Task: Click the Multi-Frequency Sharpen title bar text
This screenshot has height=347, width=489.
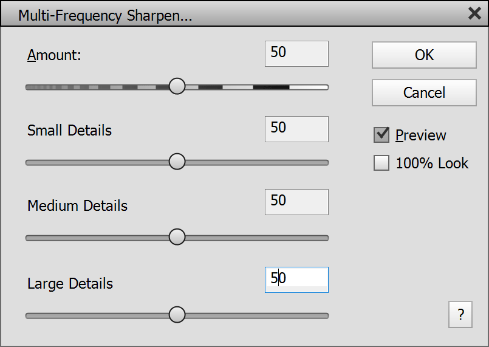Action: pos(105,16)
